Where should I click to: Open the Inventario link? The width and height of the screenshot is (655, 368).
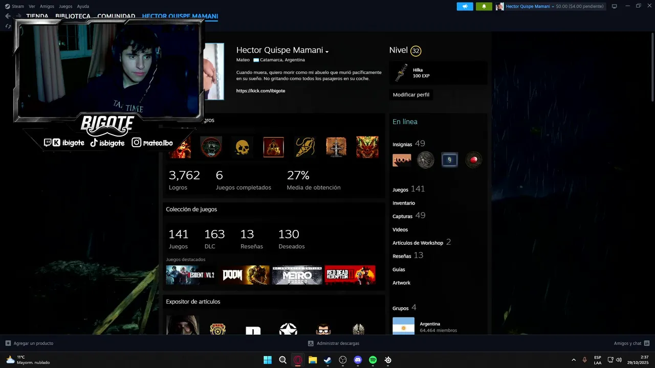[x=404, y=203]
